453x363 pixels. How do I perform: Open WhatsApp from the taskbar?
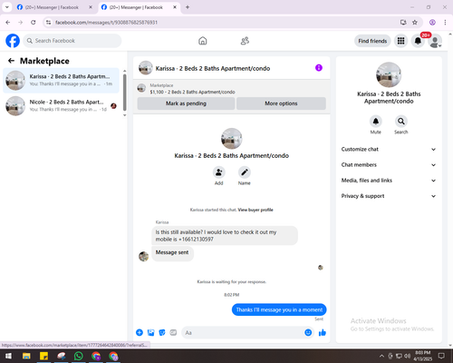coord(79,356)
